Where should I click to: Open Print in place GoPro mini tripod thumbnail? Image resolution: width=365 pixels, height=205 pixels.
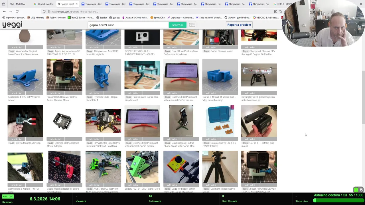pos(142,75)
